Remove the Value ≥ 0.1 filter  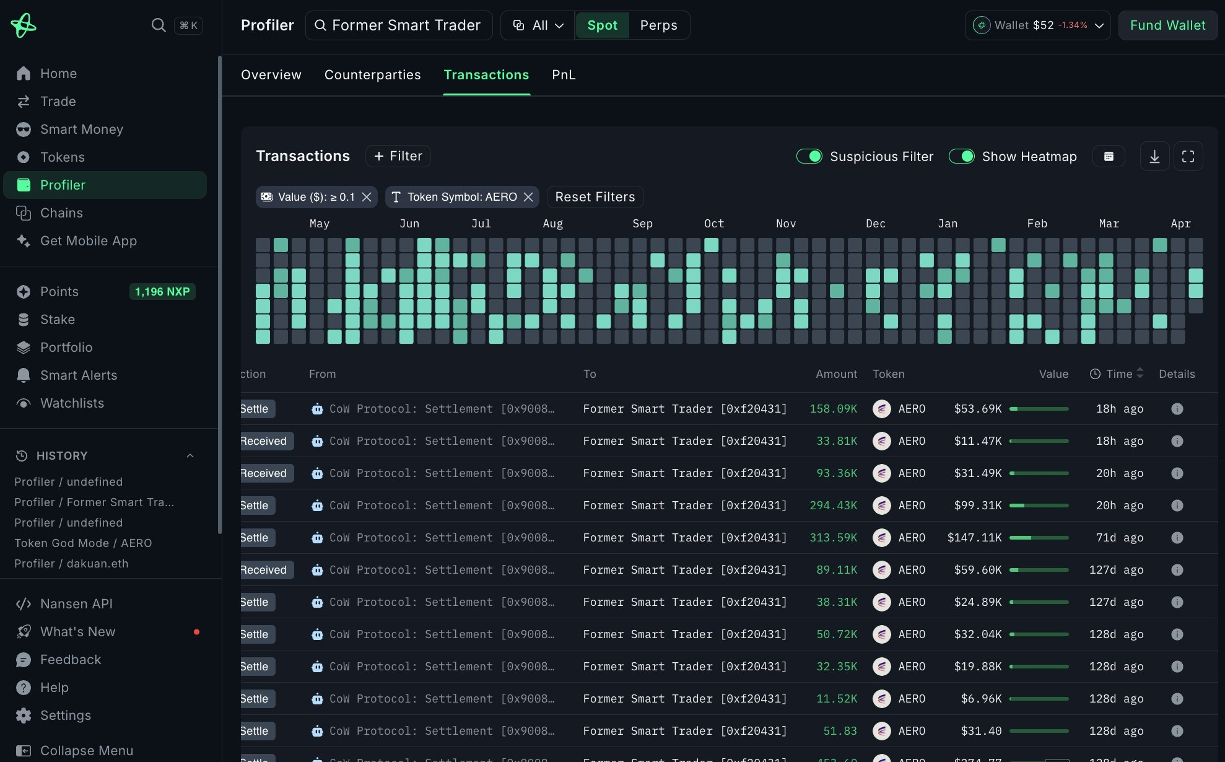click(x=367, y=197)
